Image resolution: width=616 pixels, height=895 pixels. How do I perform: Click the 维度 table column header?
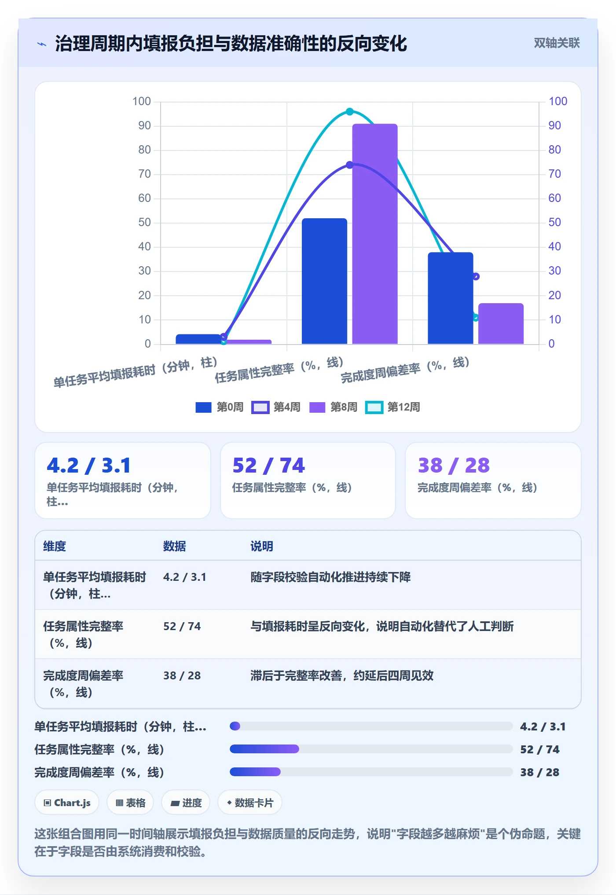(55, 546)
